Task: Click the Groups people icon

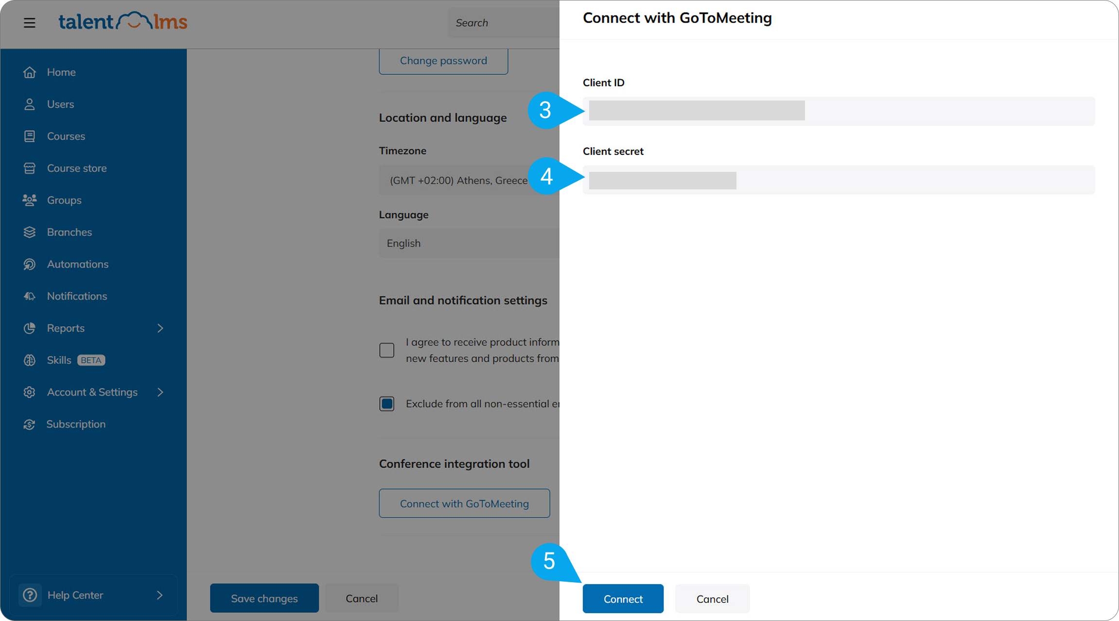Action: [x=30, y=200]
